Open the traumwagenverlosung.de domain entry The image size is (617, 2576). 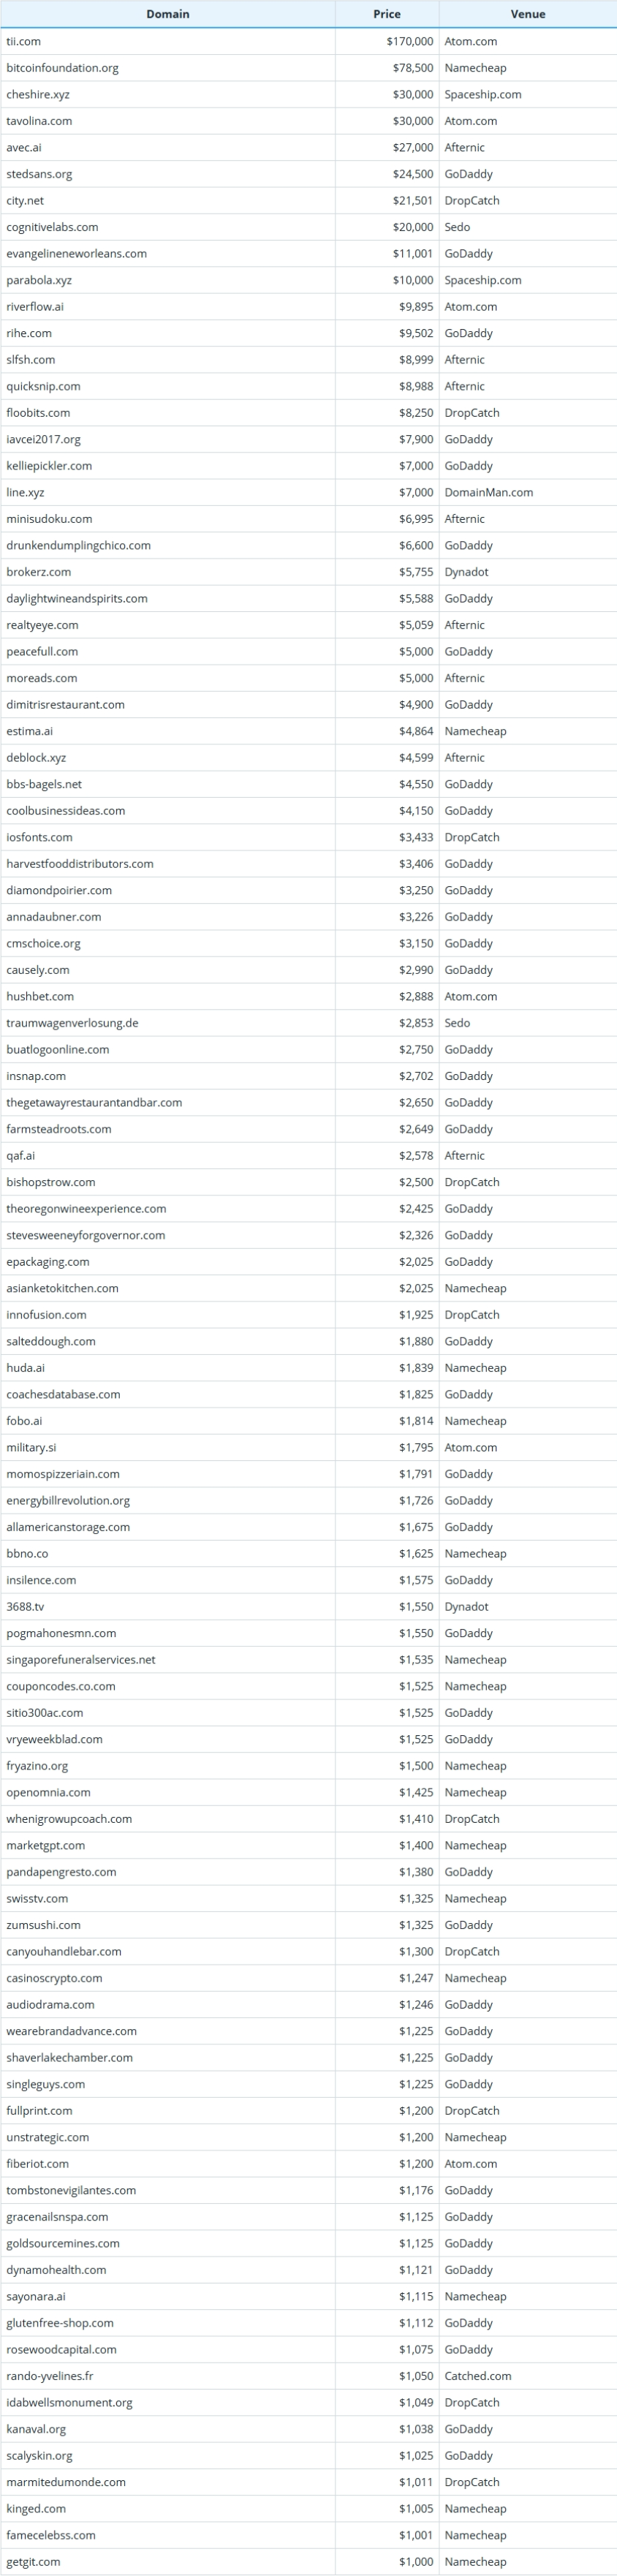coord(72,1023)
